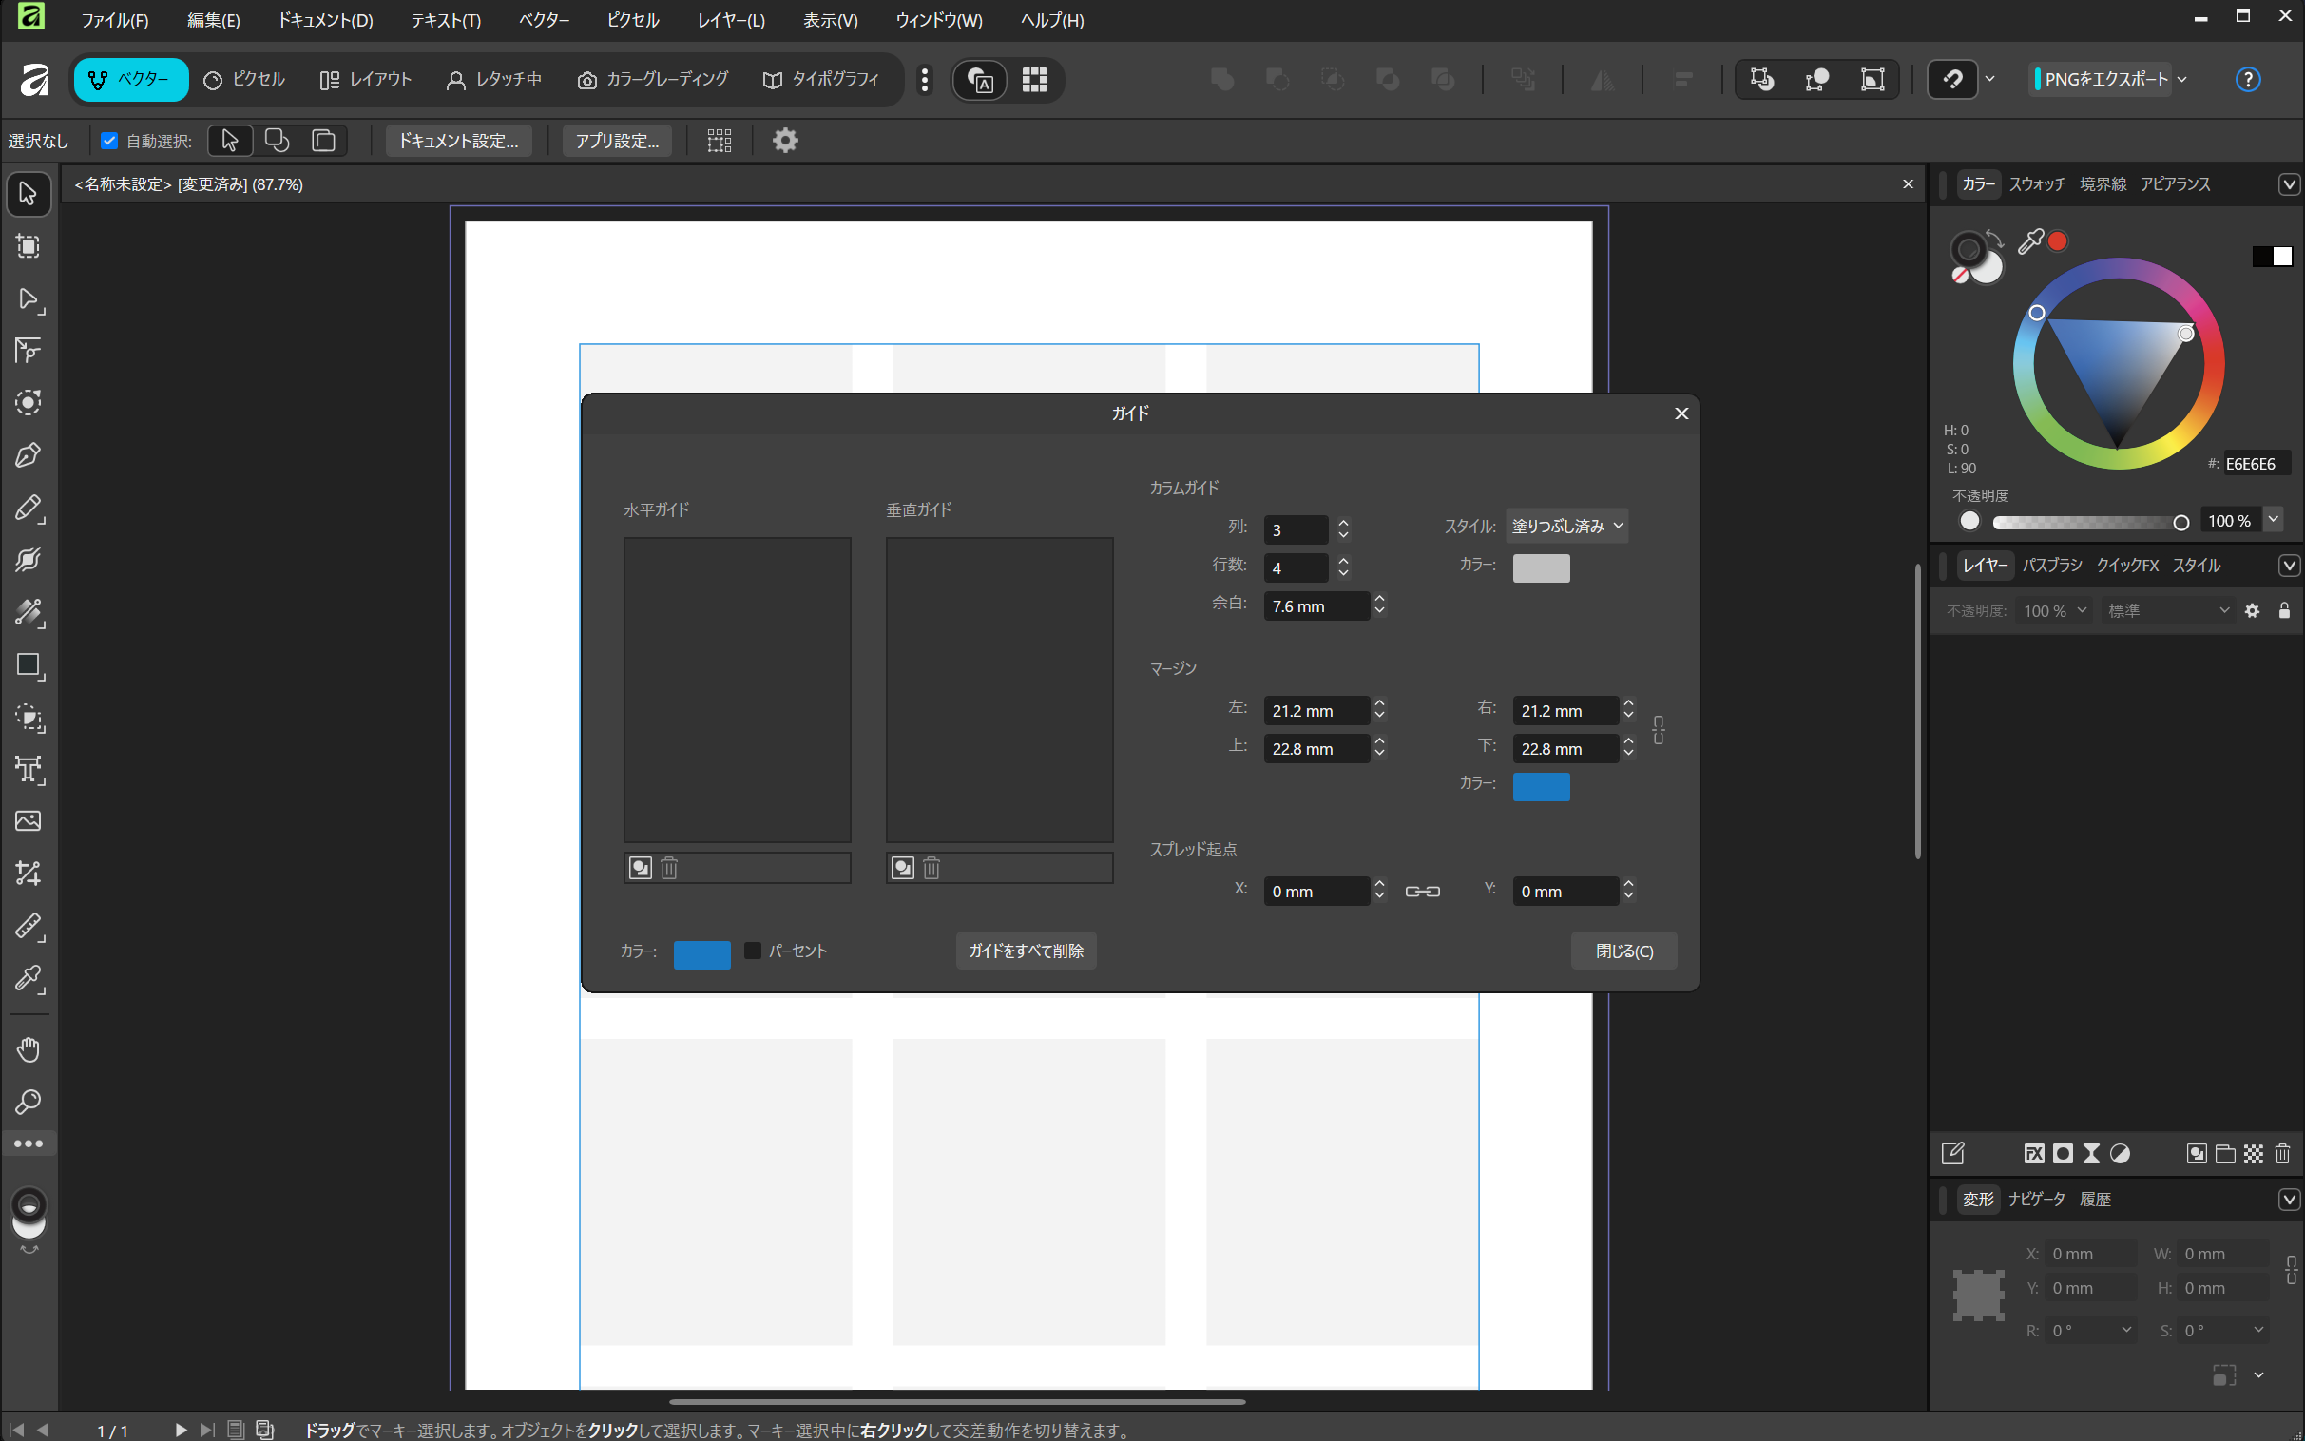Click ガイドをすべて削除 button
2305x1441 pixels.
(x=1026, y=951)
